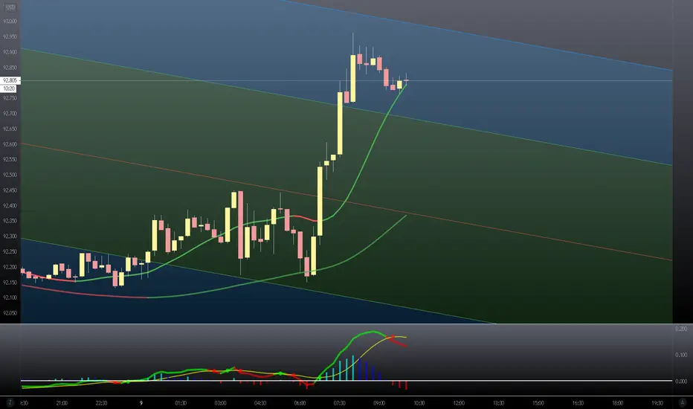Screen dimensions: 693x409
Task: Click the 07:30 time axis label
Action: [339, 403]
